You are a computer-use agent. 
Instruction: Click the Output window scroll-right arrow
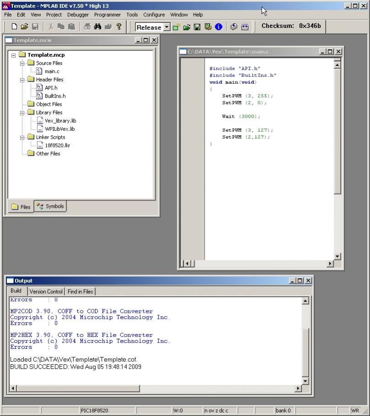[x=298, y=389]
